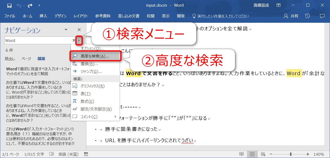330x158 pixels.
Task: Click the footnote AB icon in menu
Action: point(75,109)
